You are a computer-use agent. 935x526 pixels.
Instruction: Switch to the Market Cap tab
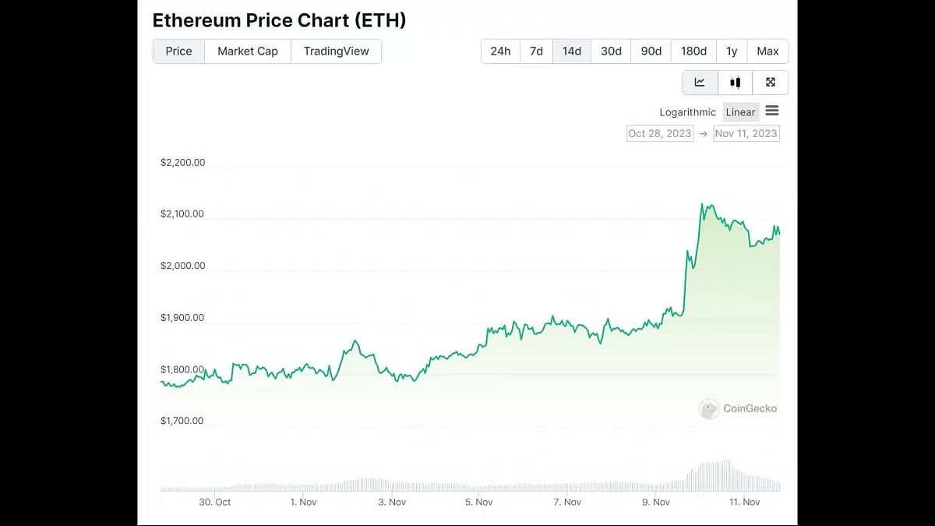tap(247, 51)
